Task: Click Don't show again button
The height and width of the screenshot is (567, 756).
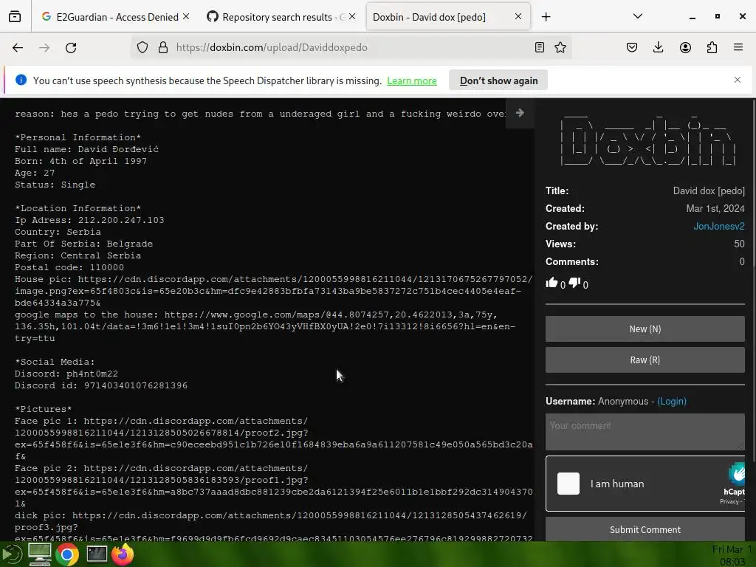Action: click(x=498, y=80)
